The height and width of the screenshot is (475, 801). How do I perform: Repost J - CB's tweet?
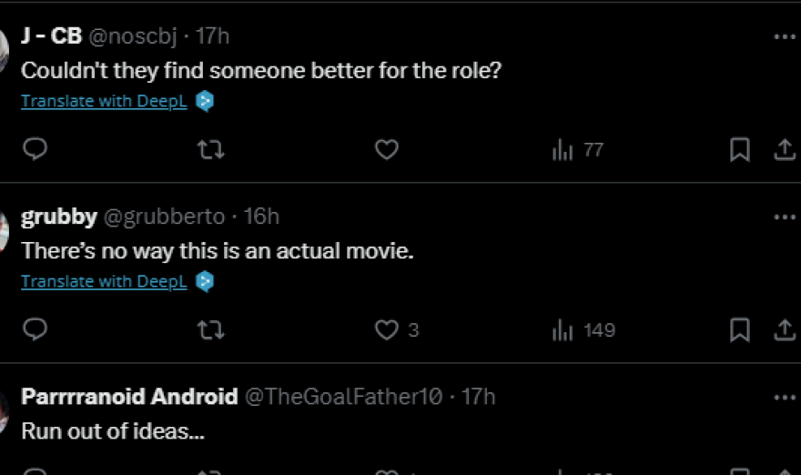click(x=211, y=149)
